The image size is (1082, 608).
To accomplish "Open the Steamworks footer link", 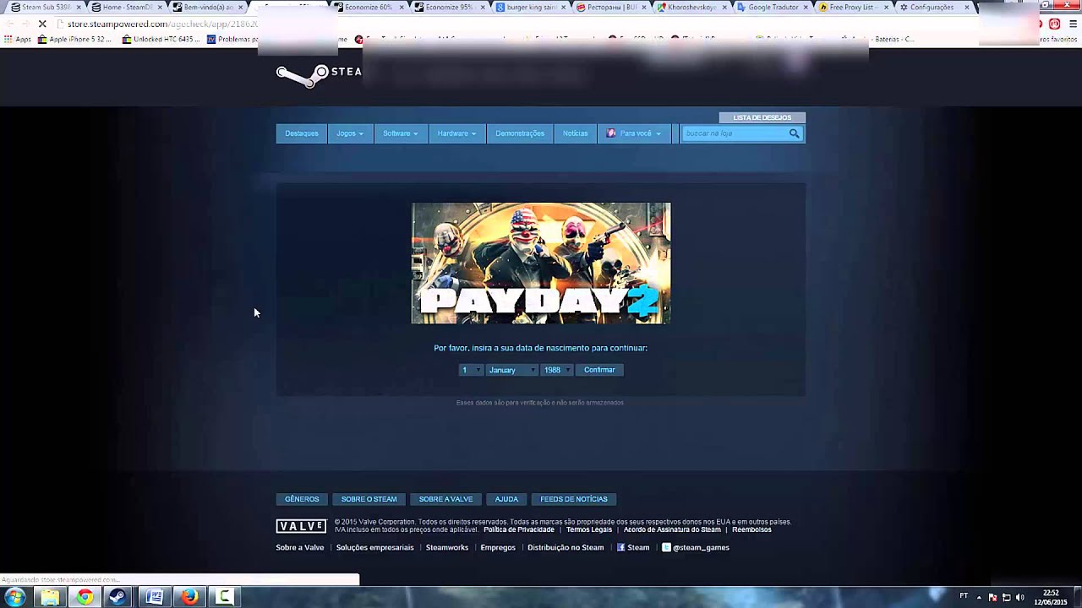I will pyautogui.click(x=447, y=547).
